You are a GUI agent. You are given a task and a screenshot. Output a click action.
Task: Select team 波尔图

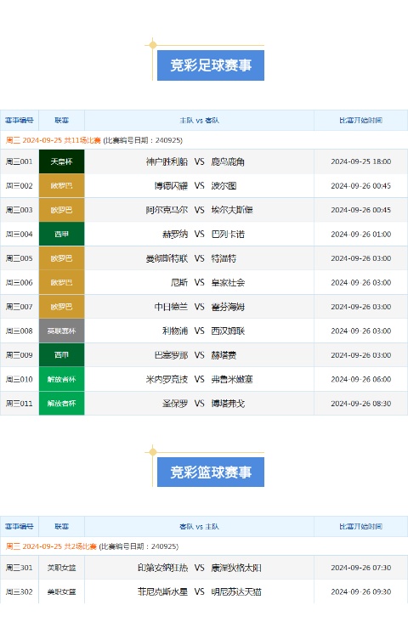click(224, 186)
